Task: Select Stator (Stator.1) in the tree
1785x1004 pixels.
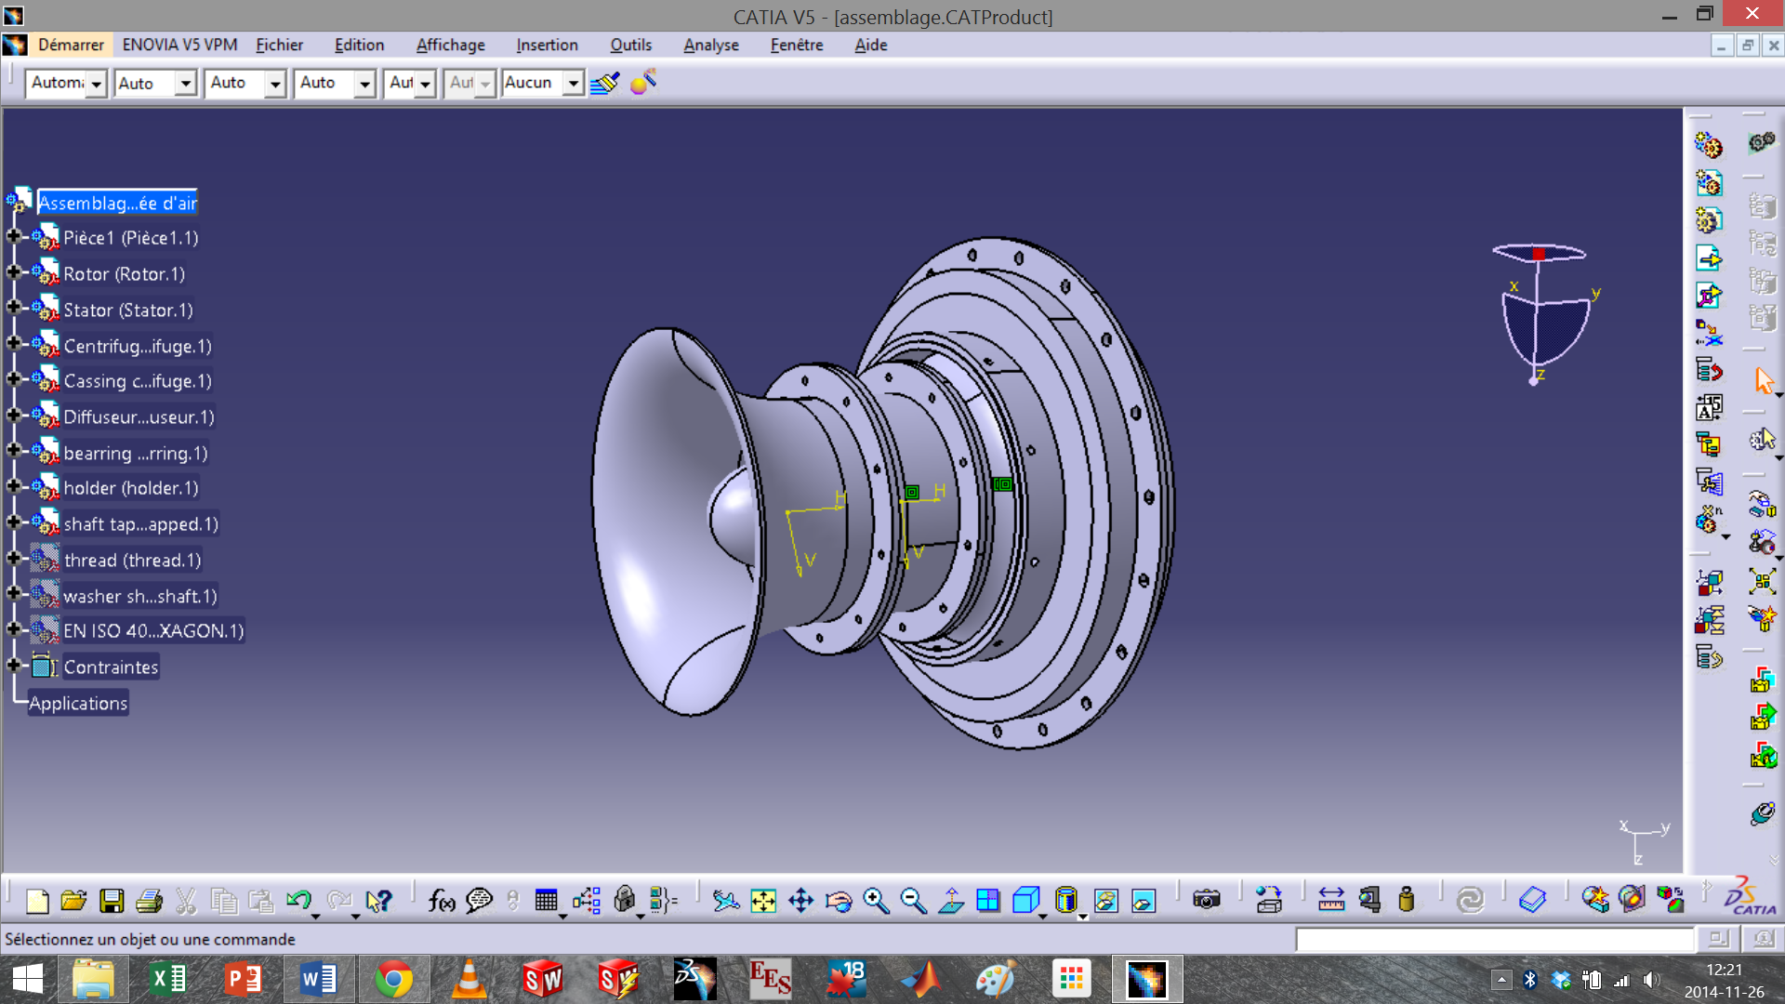Action: (x=128, y=310)
